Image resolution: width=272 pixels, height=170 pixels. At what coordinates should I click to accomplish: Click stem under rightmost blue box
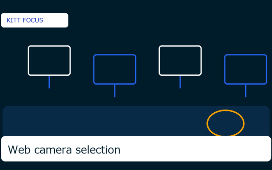(246, 91)
